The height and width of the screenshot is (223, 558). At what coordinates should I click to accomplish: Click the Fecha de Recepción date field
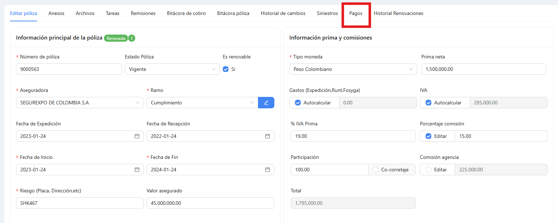point(210,136)
